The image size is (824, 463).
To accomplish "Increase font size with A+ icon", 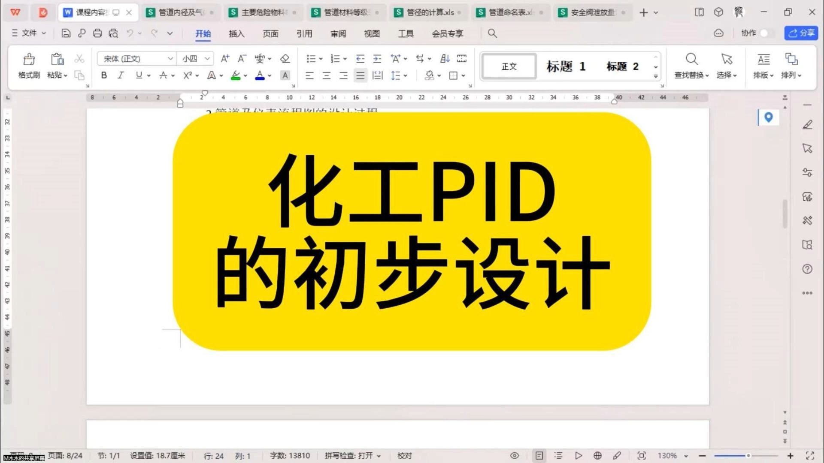I will 225,58.
